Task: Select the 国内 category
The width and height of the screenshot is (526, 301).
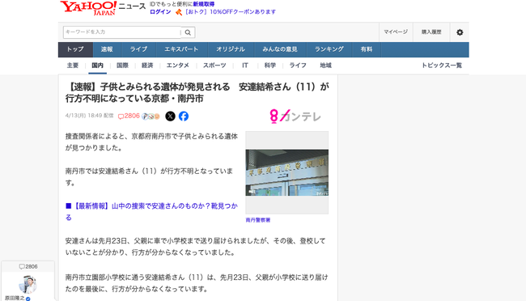Action: pyautogui.click(x=97, y=66)
